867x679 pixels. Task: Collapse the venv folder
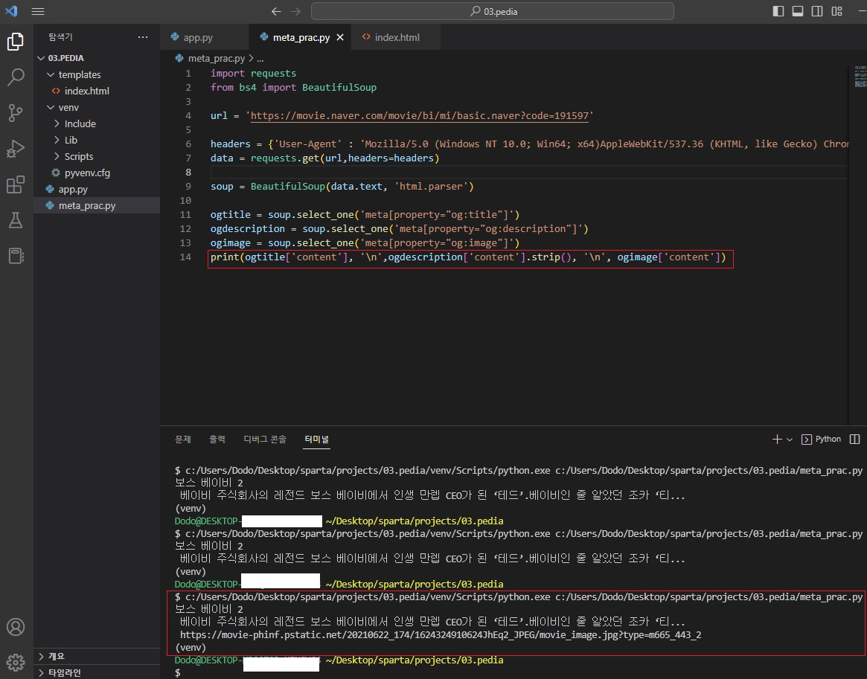[x=97, y=107]
